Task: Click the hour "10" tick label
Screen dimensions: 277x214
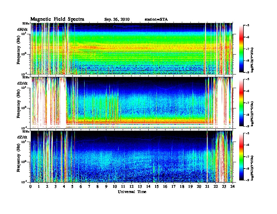Action: 115,186
